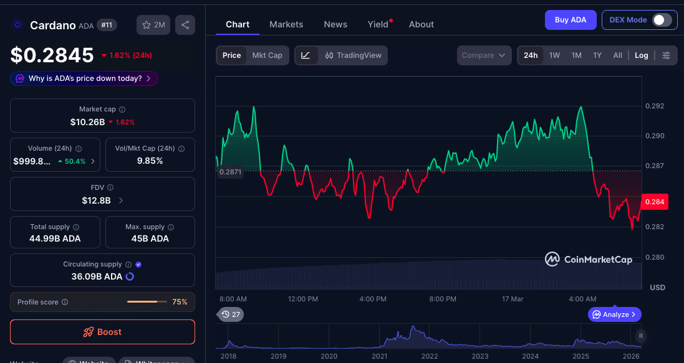Select the line chart icon
Image resolution: width=684 pixels, height=363 pixels.
click(x=306, y=55)
